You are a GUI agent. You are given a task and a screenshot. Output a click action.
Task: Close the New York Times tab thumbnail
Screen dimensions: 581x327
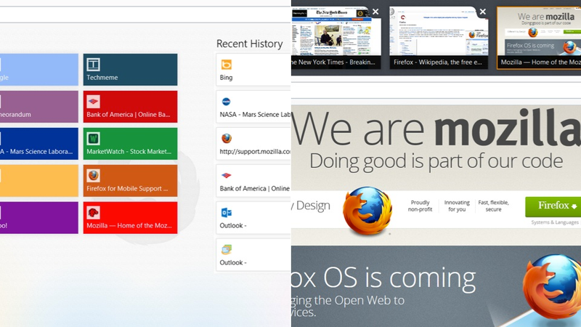click(375, 12)
